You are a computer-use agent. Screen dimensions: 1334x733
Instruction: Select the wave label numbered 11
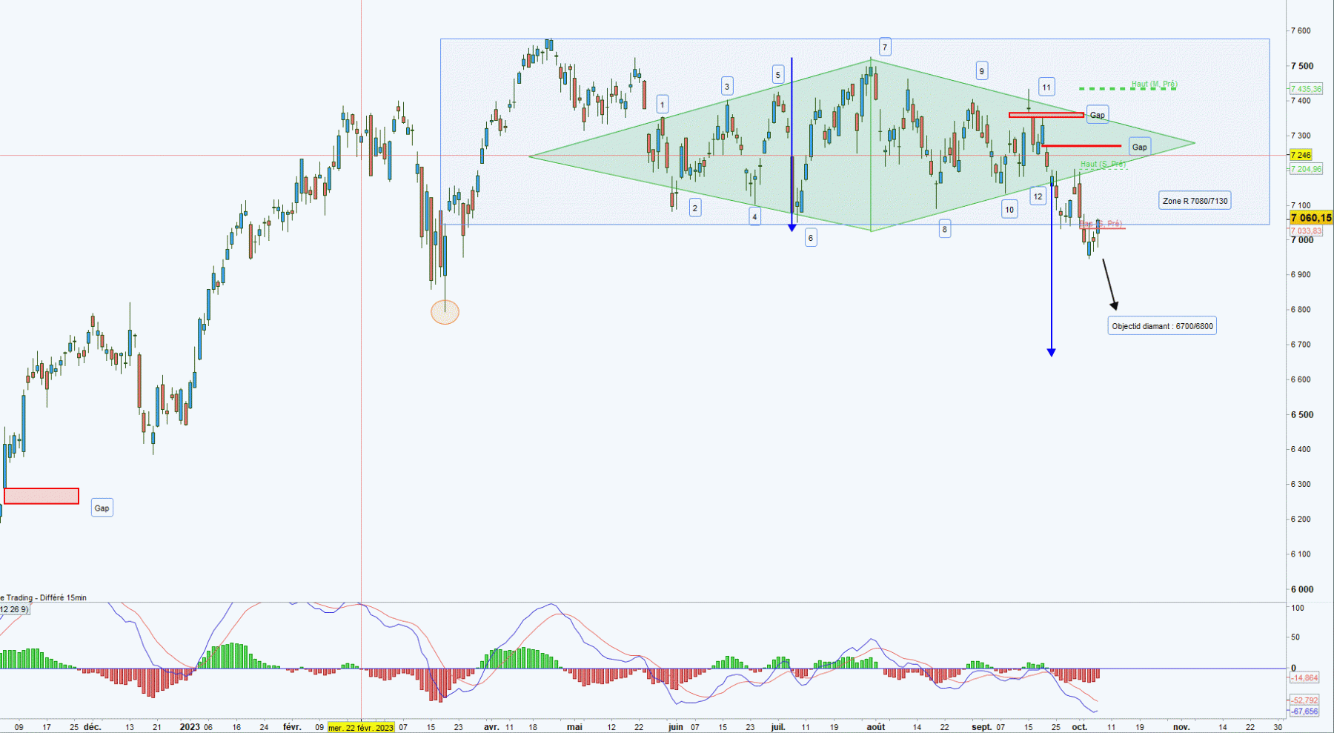(1046, 87)
